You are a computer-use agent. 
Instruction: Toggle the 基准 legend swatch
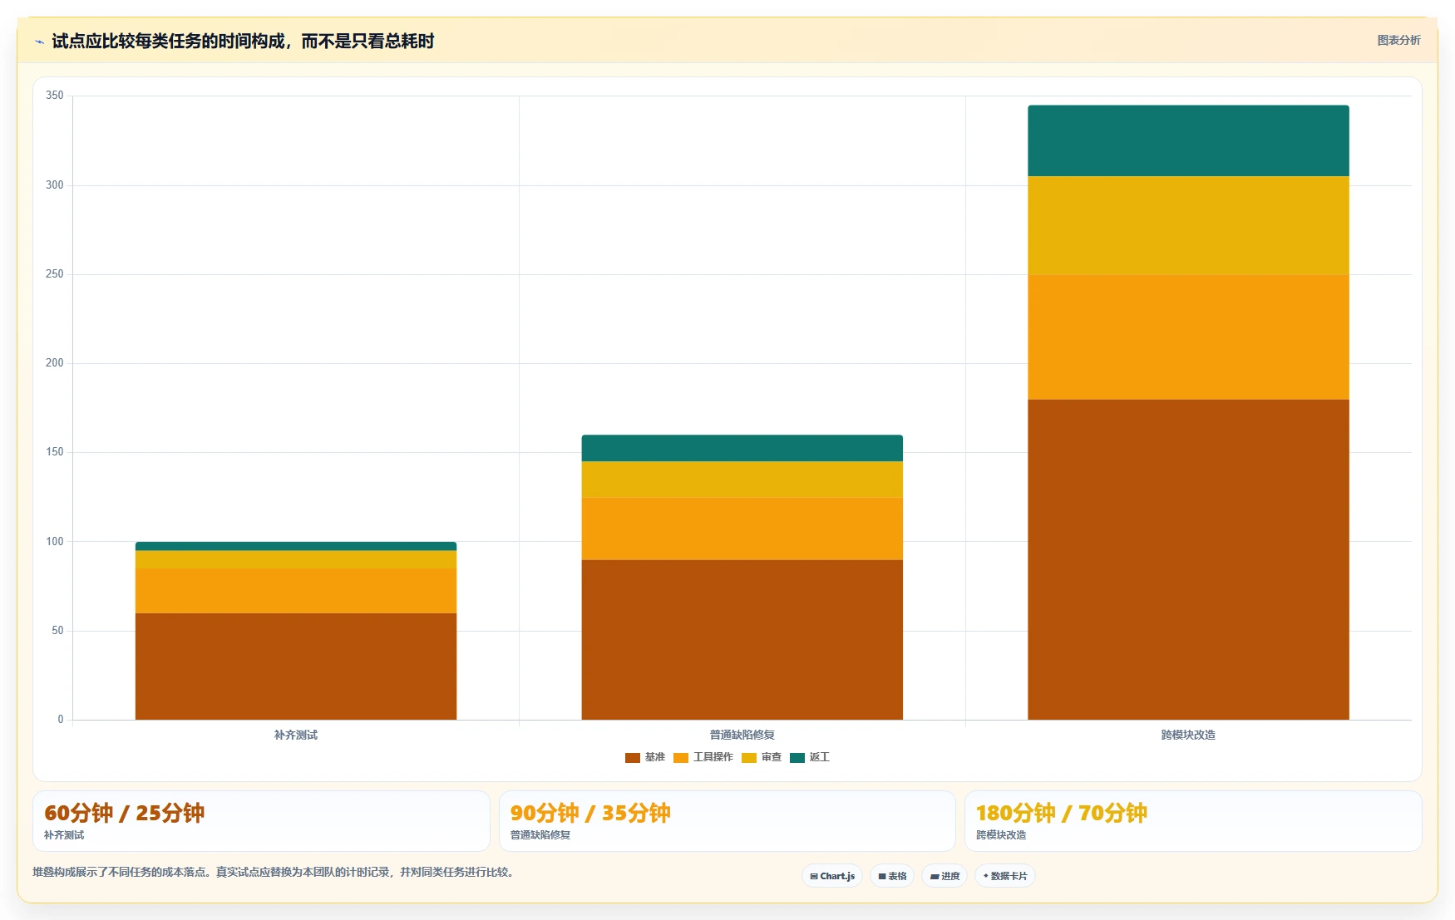tap(632, 757)
